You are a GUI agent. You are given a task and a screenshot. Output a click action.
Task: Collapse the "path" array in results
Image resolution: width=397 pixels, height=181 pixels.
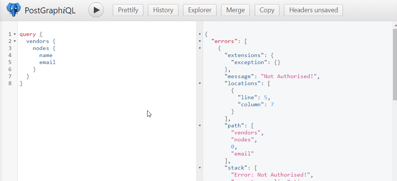tap(200, 125)
